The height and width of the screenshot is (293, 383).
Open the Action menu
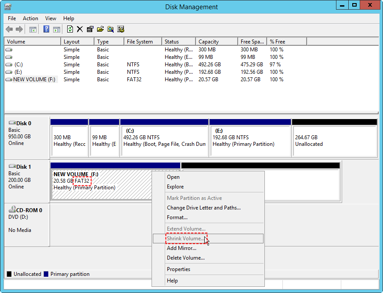[30, 18]
